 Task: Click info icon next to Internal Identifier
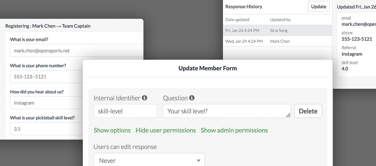coord(144,98)
